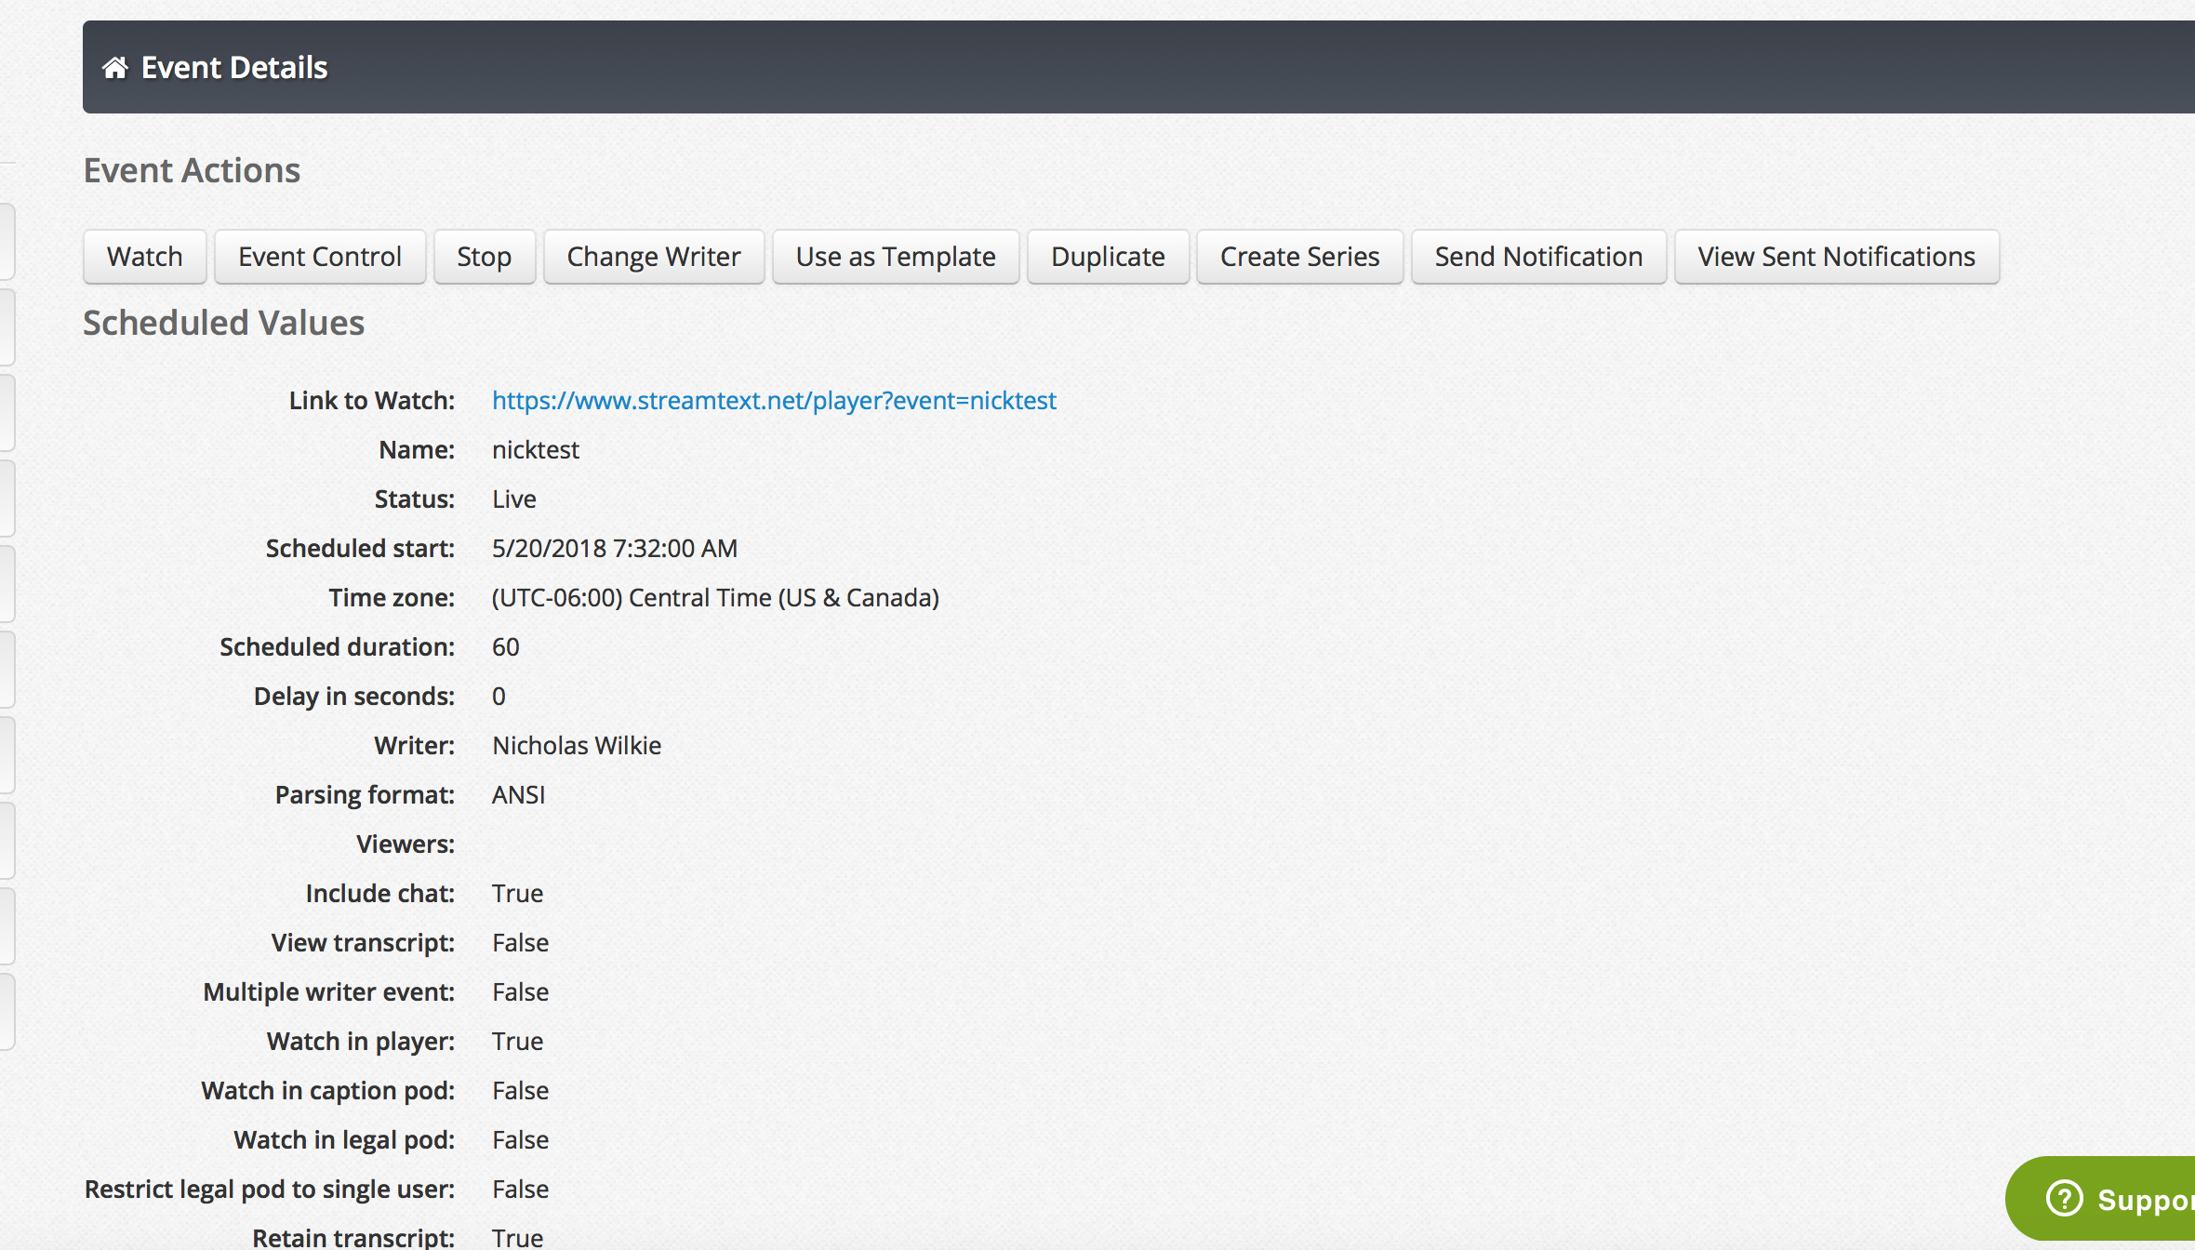Click the event name value nicktest
Screen dimensions: 2195x1250
tap(536, 450)
